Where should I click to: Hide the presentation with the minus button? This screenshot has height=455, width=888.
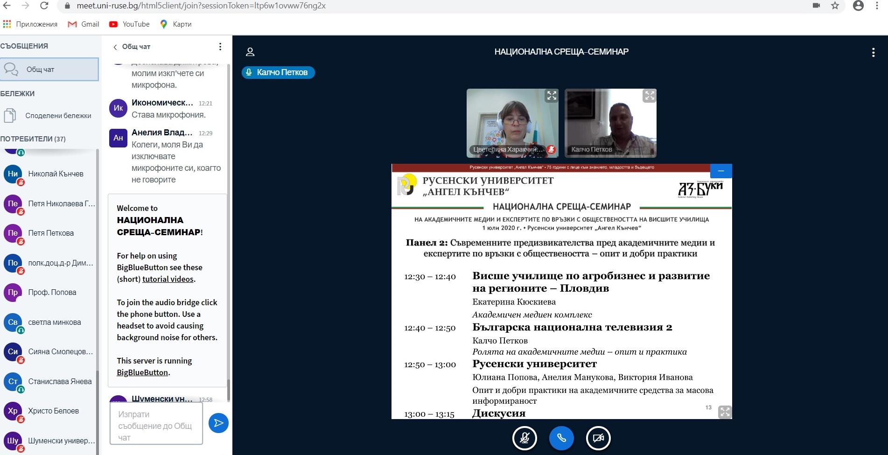coord(721,171)
